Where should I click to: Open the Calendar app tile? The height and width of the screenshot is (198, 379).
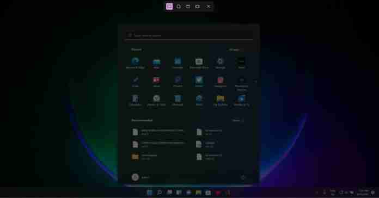coord(178,63)
